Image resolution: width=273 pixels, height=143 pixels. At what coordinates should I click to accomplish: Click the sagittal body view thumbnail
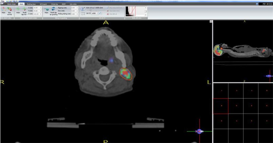click(x=242, y=52)
